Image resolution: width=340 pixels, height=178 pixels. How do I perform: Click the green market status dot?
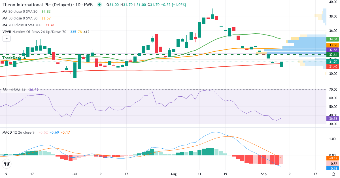coord(99,5)
